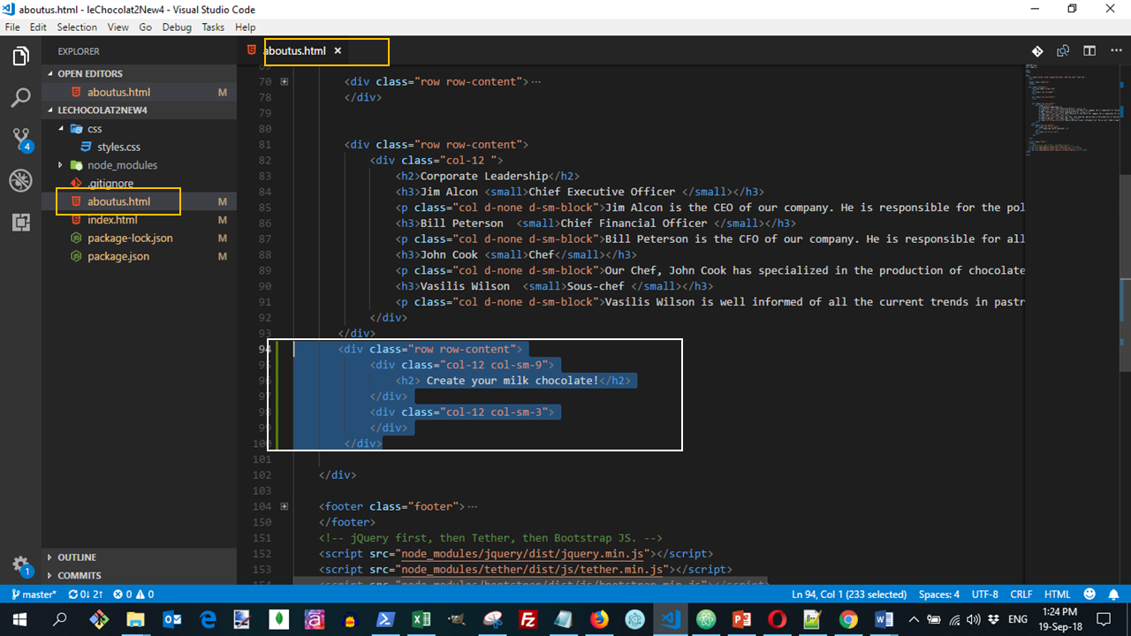Click the master branch indicator in status bar

point(34,594)
